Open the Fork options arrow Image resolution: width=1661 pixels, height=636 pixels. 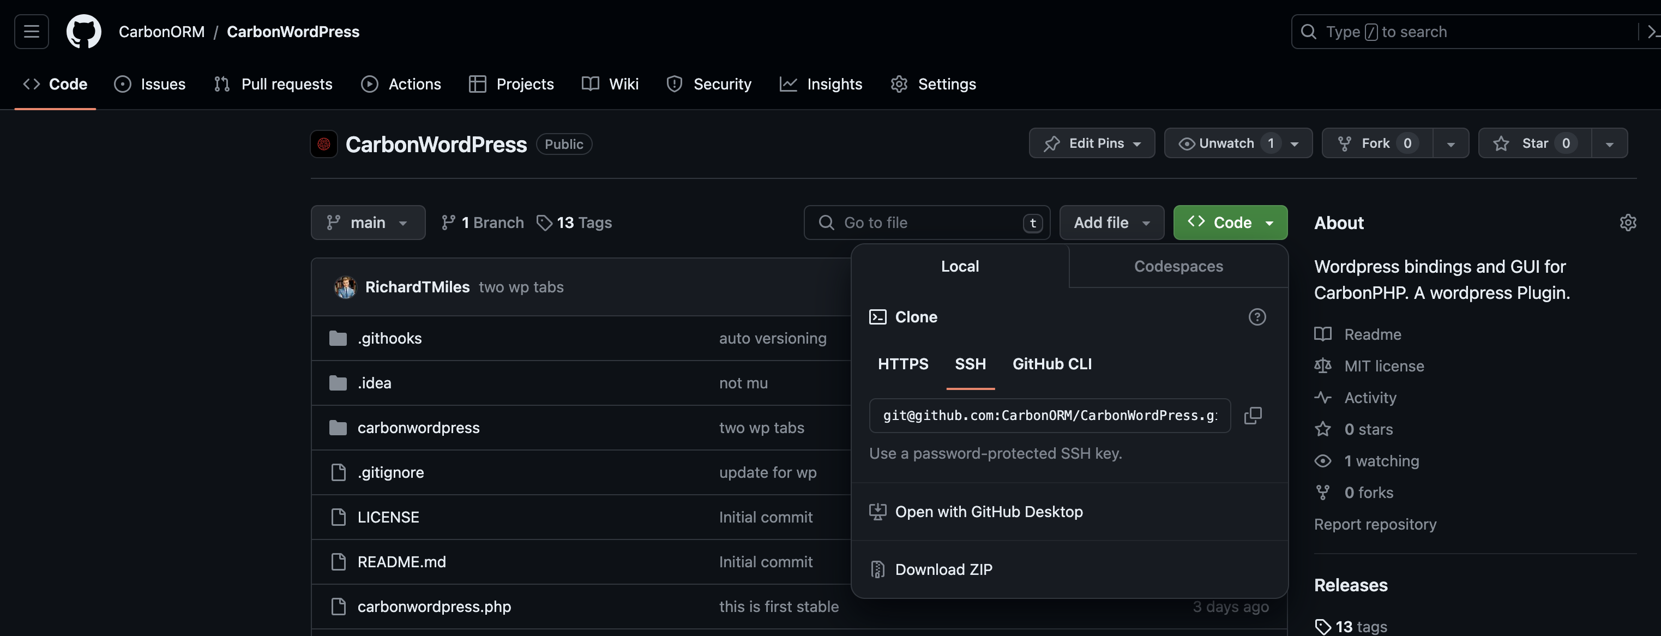click(1452, 142)
